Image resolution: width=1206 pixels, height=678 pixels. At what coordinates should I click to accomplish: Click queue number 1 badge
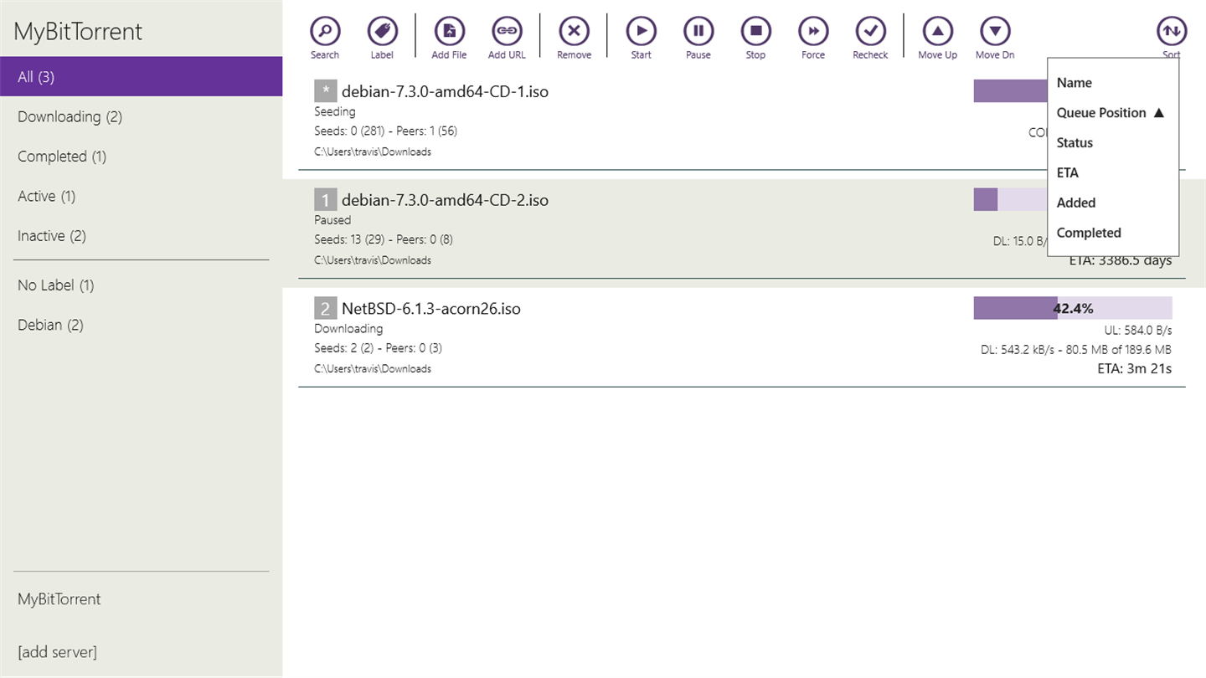tap(325, 200)
